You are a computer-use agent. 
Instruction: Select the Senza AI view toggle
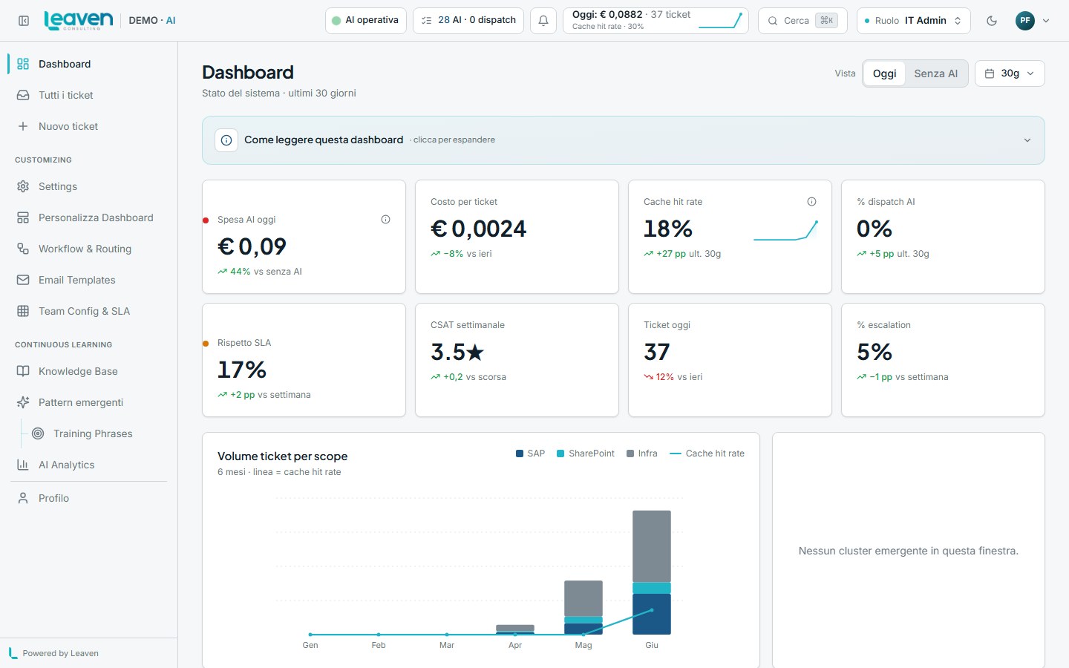(x=935, y=73)
